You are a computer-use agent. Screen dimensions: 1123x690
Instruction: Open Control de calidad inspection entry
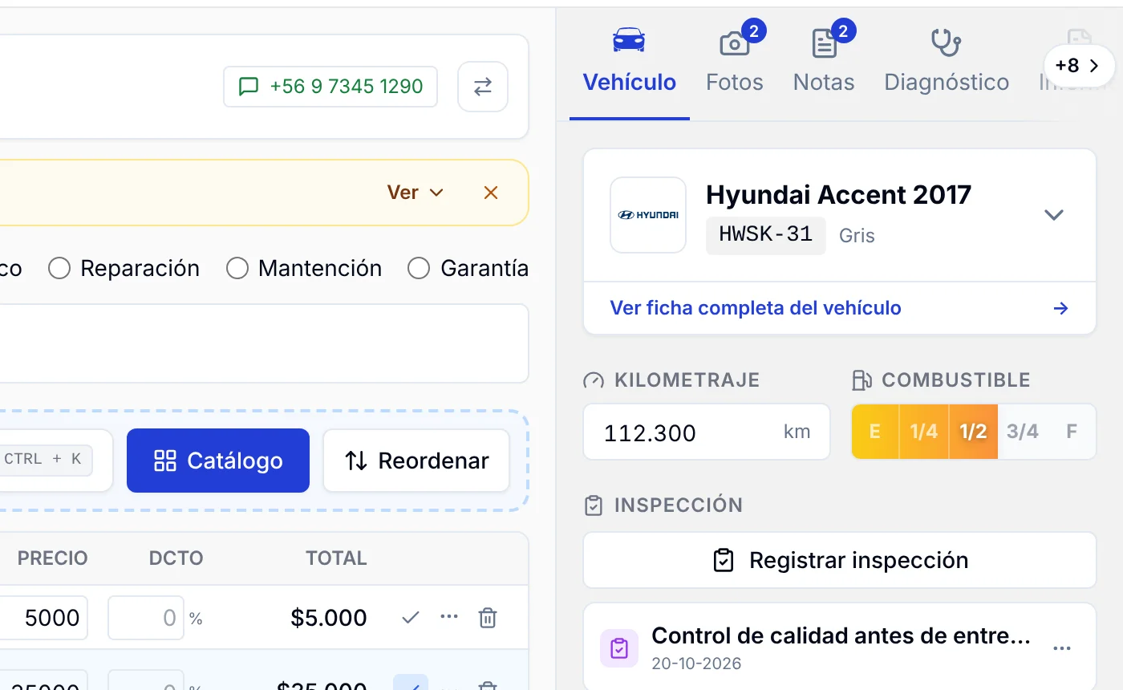tap(840, 647)
